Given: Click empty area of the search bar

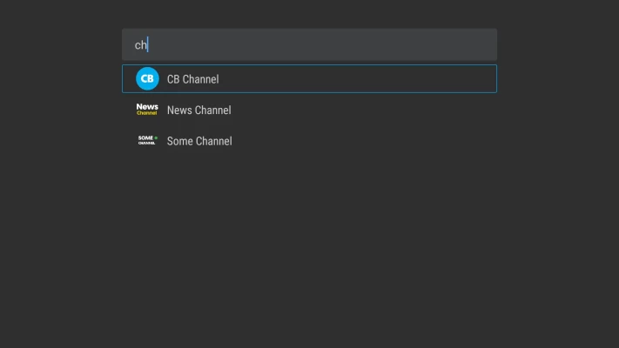Looking at the screenshot, I should pyautogui.click(x=322, y=44).
